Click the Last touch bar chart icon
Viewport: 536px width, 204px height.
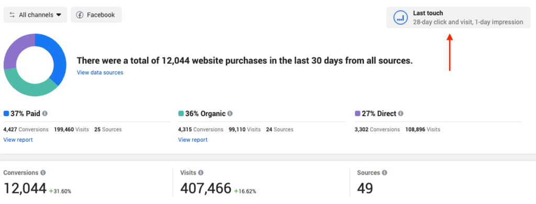[400, 17]
